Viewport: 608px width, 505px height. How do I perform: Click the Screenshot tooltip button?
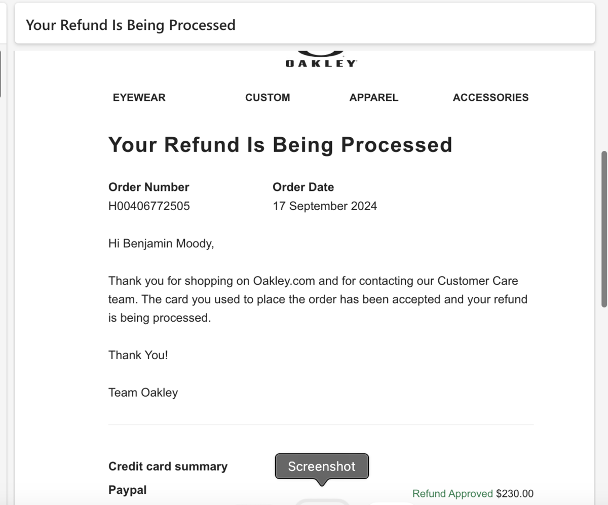(x=322, y=467)
